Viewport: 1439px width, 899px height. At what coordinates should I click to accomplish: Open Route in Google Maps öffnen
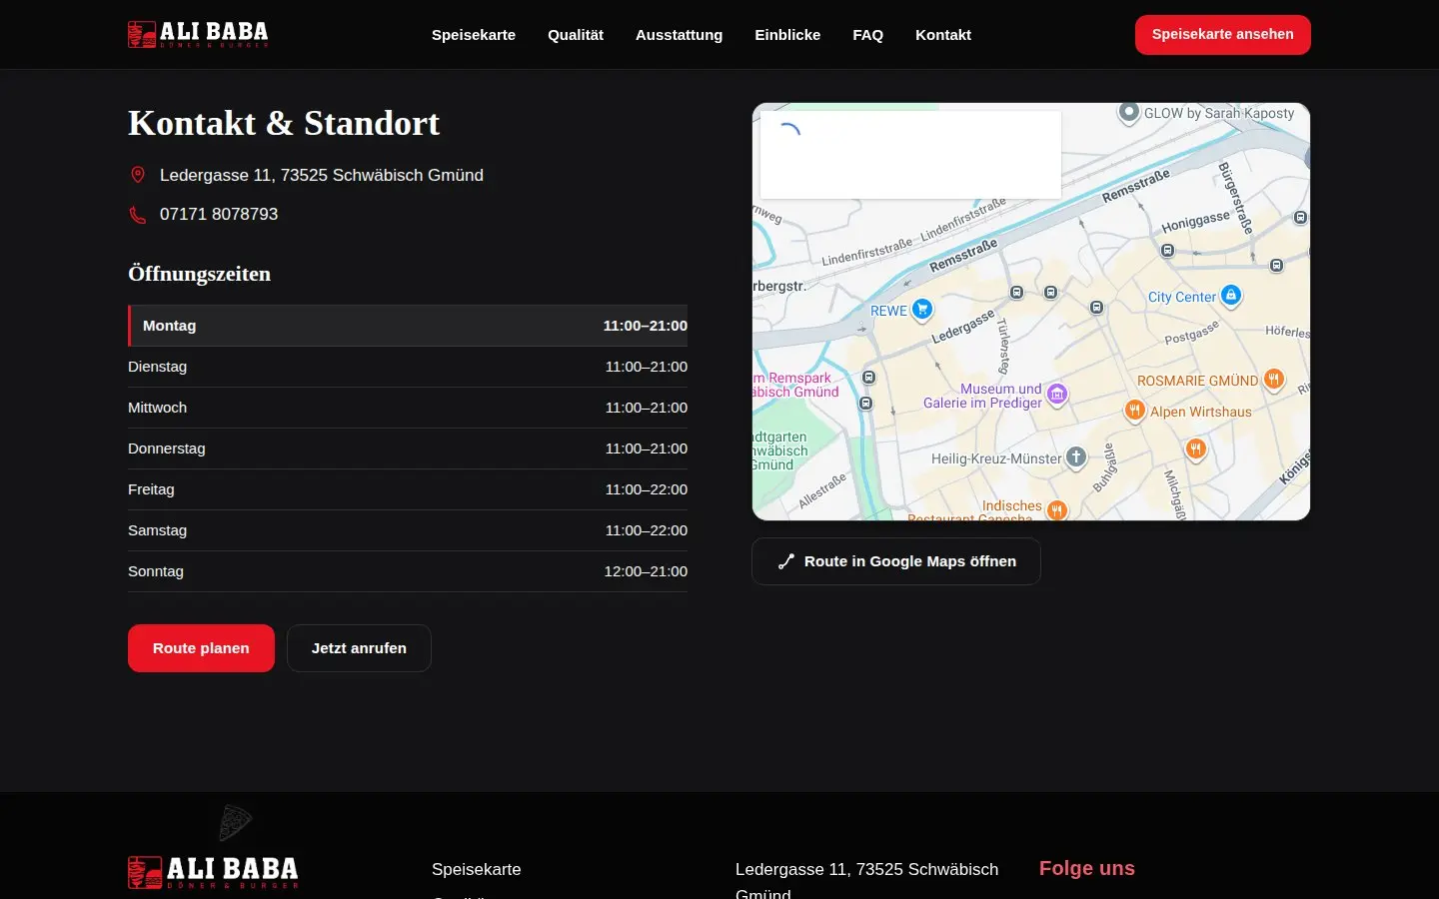[x=896, y=561]
